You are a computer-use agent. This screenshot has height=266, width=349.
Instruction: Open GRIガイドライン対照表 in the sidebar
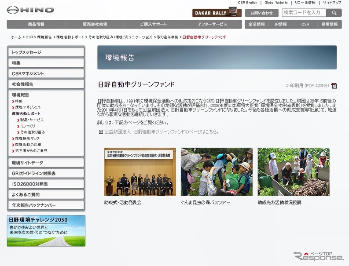46,174
